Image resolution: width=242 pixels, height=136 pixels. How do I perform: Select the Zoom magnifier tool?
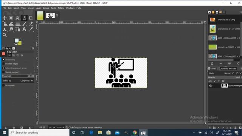point(5,35)
